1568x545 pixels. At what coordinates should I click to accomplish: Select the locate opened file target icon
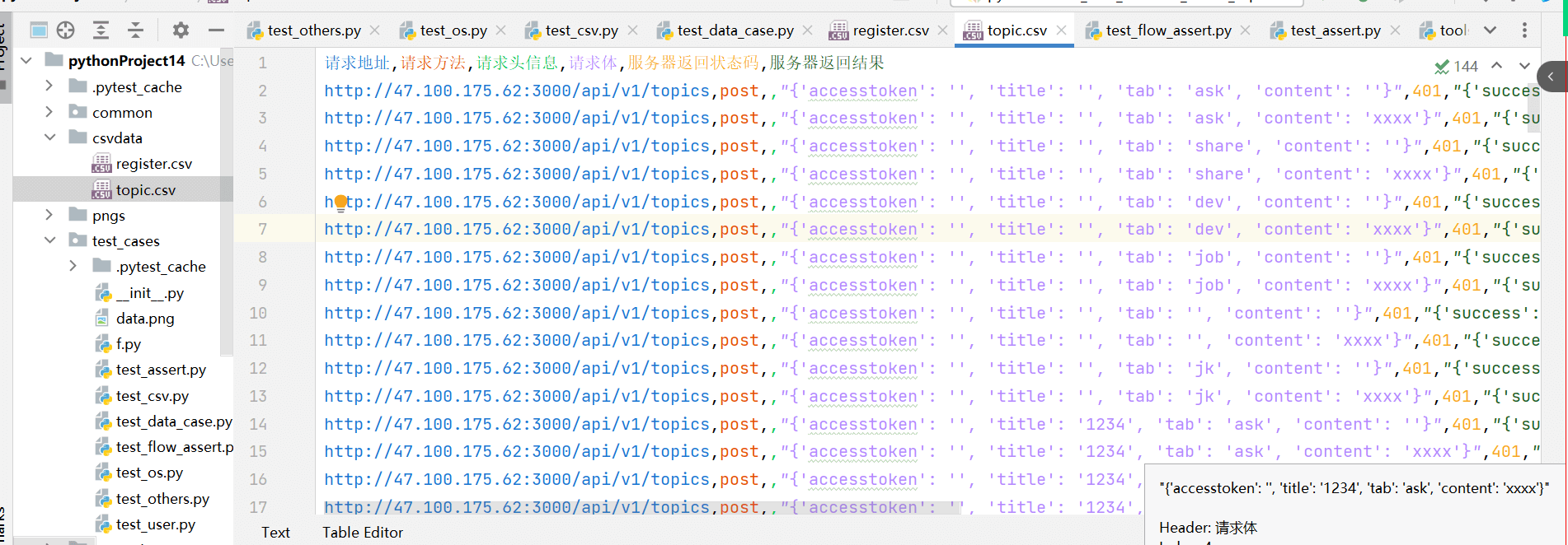click(x=66, y=30)
